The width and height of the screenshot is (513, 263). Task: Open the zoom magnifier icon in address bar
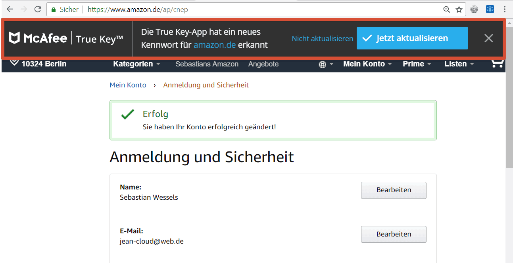click(447, 9)
